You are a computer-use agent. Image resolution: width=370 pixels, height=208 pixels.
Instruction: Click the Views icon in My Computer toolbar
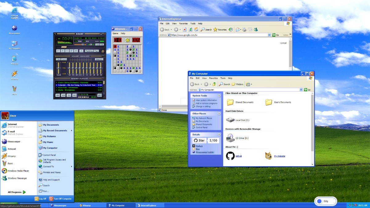coord(248,84)
